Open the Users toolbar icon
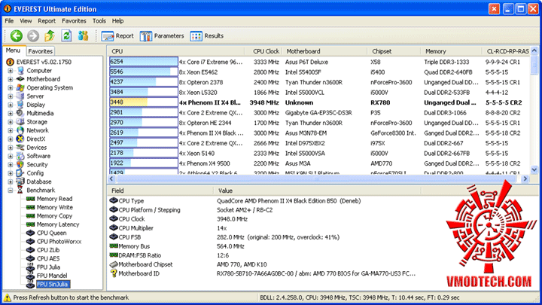The width and height of the screenshot is (542, 305). click(x=83, y=35)
